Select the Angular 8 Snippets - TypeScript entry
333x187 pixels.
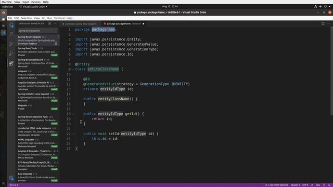click(x=37, y=154)
